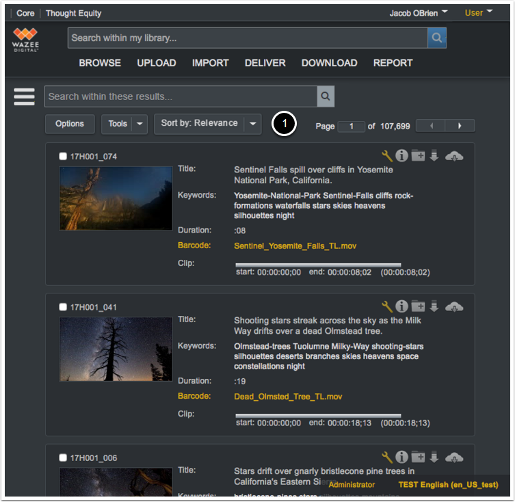Expand the Tools dropdown arrow
The height and width of the screenshot is (502, 515).
[x=140, y=124]
